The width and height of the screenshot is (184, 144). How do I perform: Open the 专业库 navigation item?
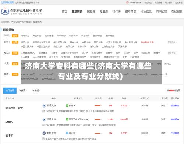pos(104,11)
